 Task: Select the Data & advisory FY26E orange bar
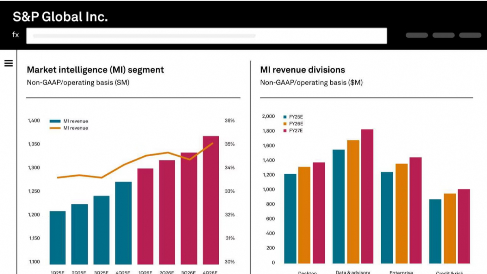point(353,202)
